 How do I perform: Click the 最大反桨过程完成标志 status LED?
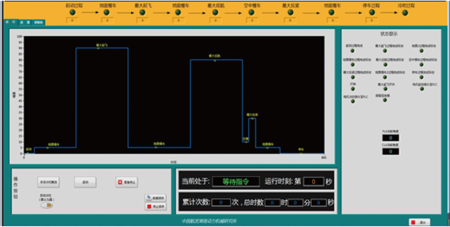[352, 77]
